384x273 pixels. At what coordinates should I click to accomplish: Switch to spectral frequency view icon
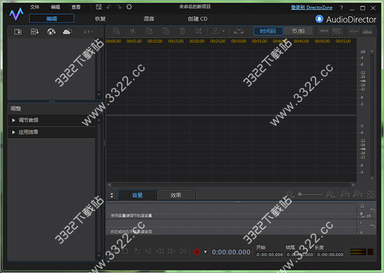click(x=367, y=31)
